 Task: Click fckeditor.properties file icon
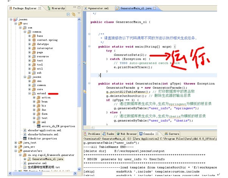coord(25,138)
